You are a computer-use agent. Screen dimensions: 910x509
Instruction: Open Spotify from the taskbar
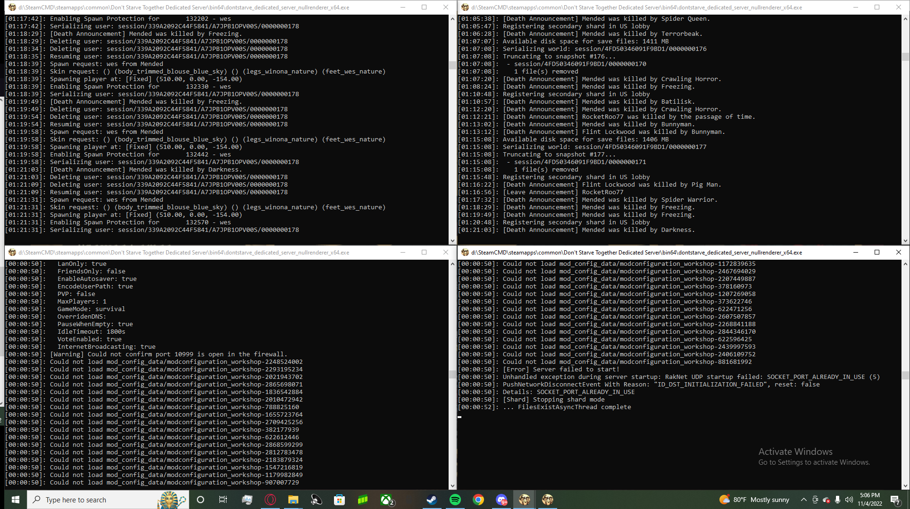point(455,500)
